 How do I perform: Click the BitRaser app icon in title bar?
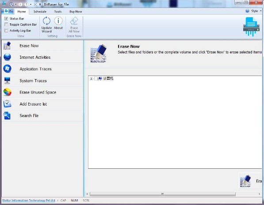pos(4,4)
